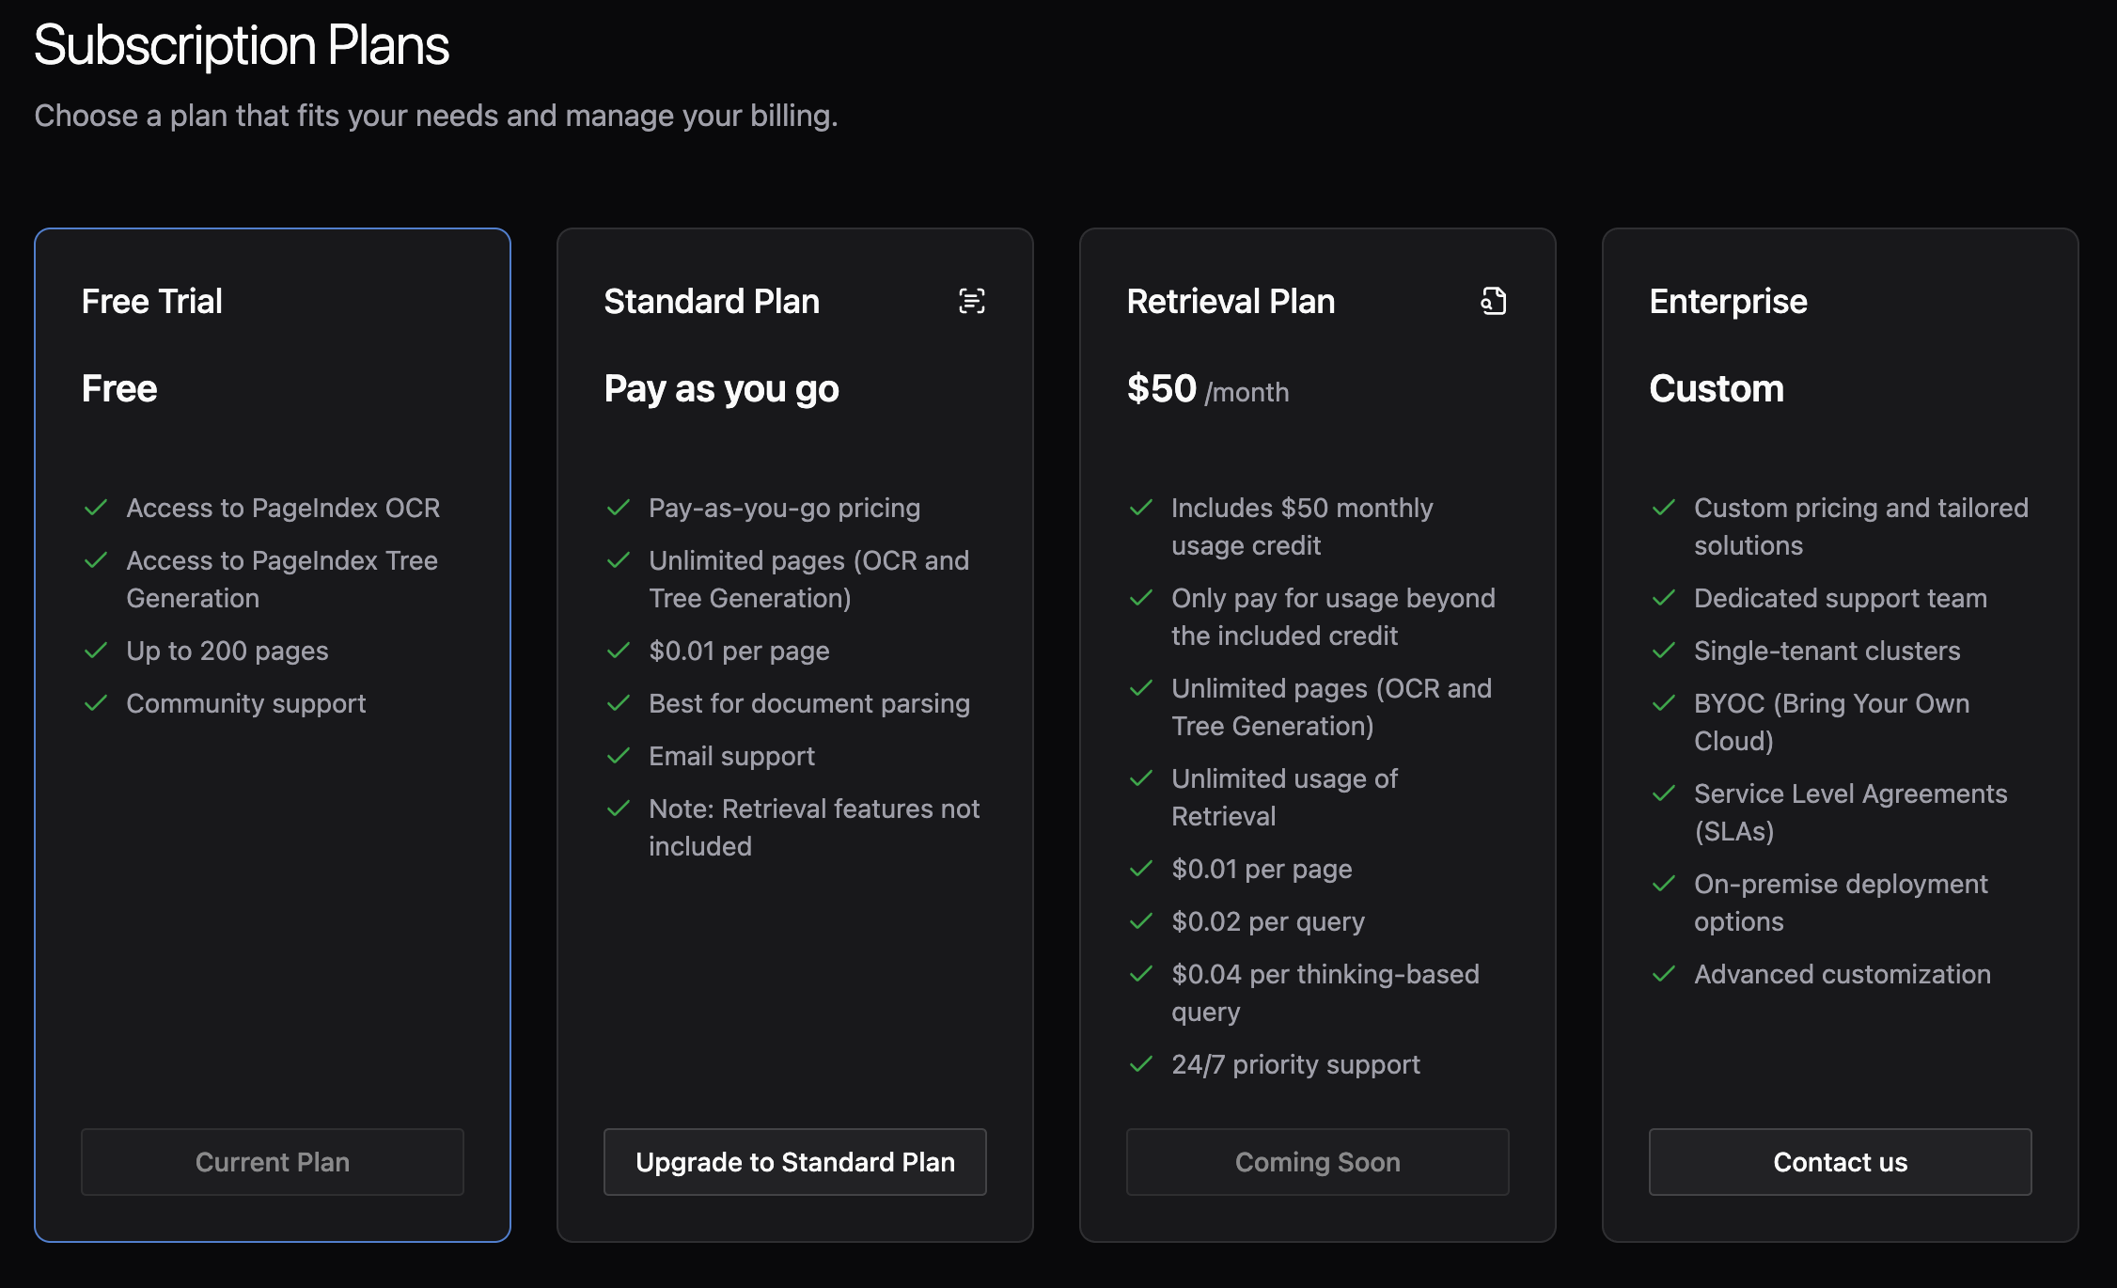Image resolution: width=2117 pixels, height=1288 pixels.
Task: Click checkmark next to Access to PageIndex OCR
Action: 96,508
